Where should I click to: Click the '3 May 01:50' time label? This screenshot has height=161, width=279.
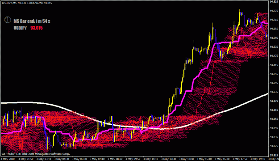pyautogui.click(x=26, y=159)
